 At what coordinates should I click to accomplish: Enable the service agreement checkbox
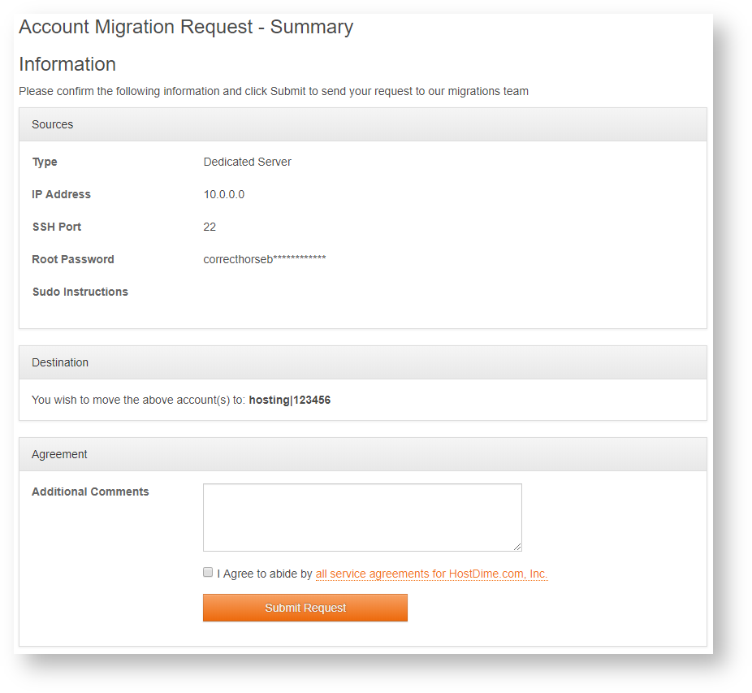[x=208, y=572]
